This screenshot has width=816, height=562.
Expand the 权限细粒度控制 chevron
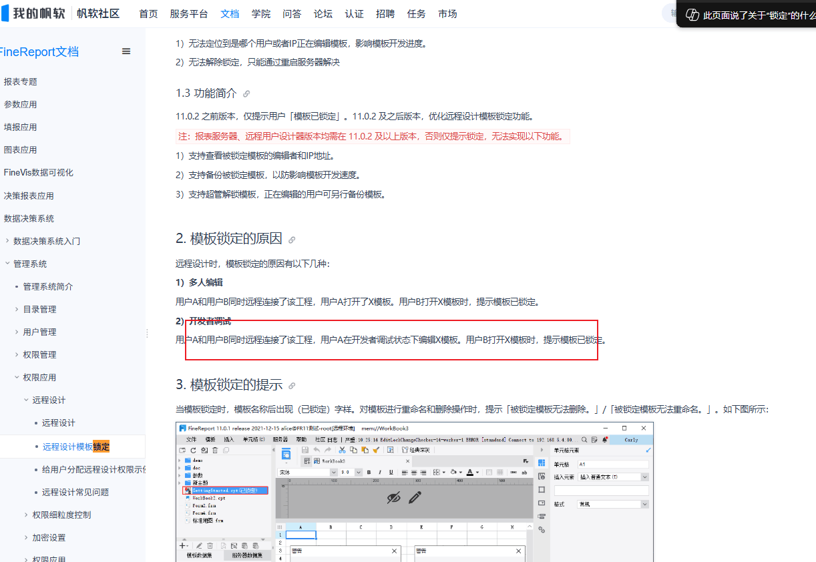click(27, 515)
